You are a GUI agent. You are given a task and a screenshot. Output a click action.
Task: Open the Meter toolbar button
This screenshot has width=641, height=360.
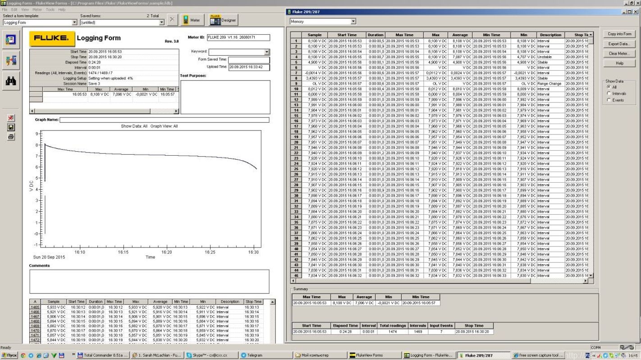[x=192, y=20]
